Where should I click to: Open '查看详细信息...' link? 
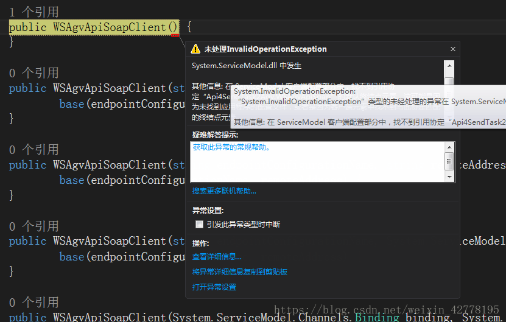pos(217,257)
